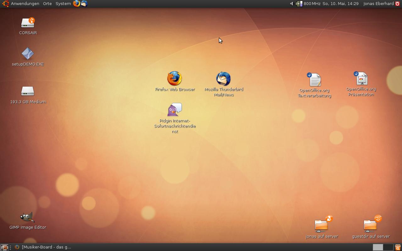This screenshot has height=251, width=402.
Task: Click the show desktop button
Action: (4, 247)
